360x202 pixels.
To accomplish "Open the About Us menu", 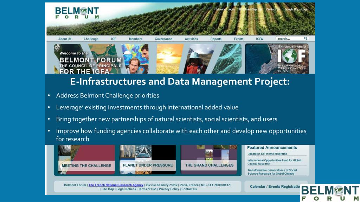I will click(65, 39).
